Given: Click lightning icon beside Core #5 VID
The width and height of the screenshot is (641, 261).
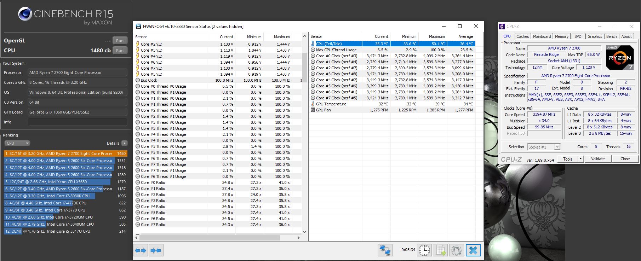Looking at the screenshot, I should click(x=138, y=74).
